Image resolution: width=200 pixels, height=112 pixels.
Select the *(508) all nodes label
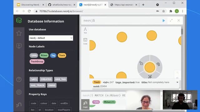[34, 55]
